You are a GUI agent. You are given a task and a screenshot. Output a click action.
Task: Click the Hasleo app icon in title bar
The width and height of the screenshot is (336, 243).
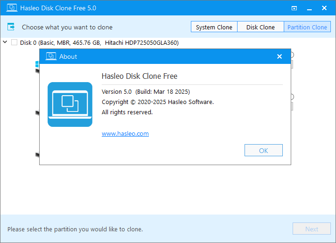tap(12, 8)
